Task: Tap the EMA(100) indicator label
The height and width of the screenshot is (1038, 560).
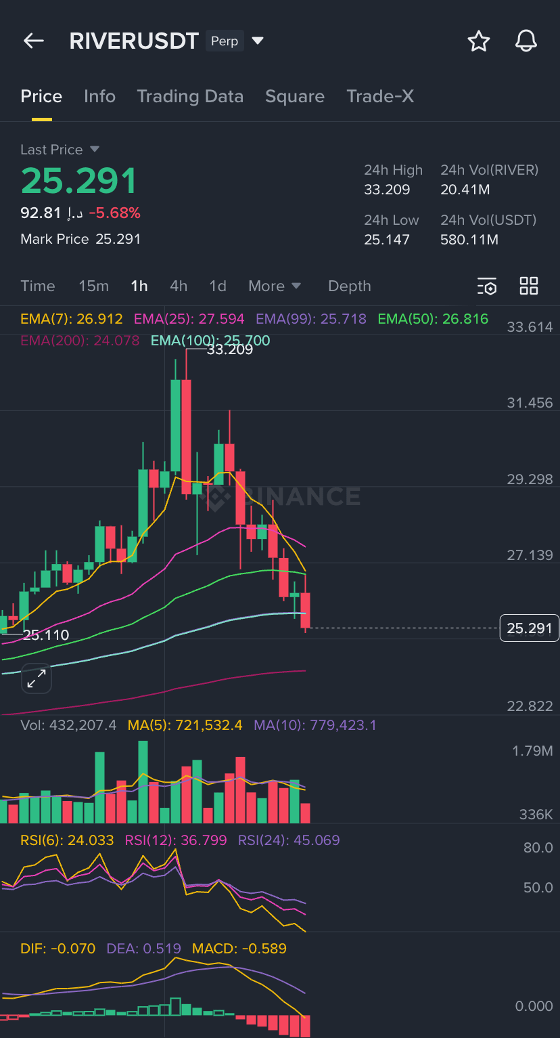Action: tap(210, 341)
